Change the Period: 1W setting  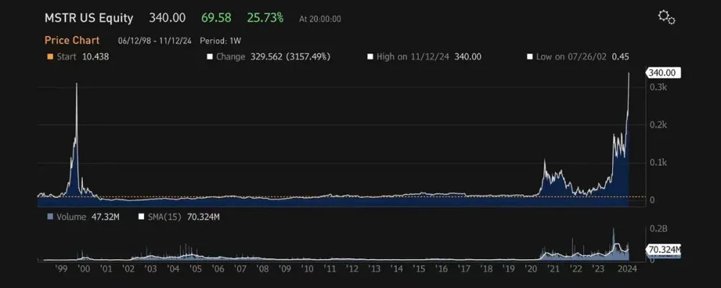[220, 41]
